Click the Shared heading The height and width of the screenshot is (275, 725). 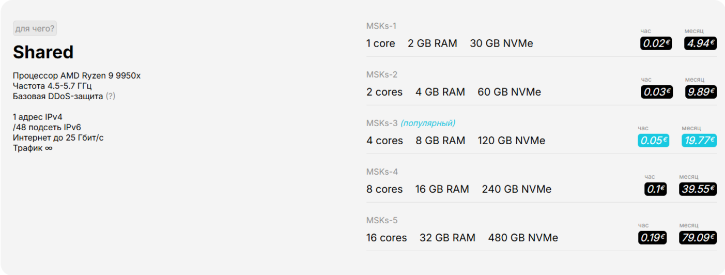43,52
